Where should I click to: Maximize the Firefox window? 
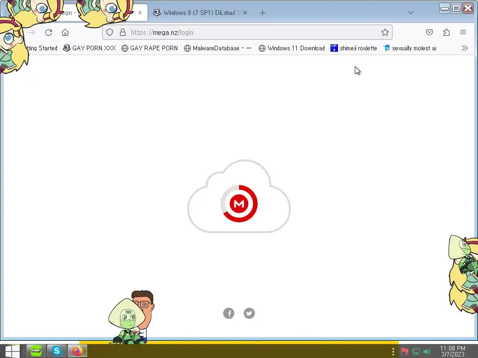[x=457, y=8]
